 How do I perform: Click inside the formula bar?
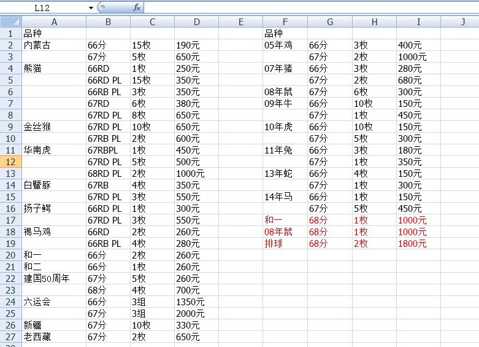pyautogui.click(x=307, y=7)
